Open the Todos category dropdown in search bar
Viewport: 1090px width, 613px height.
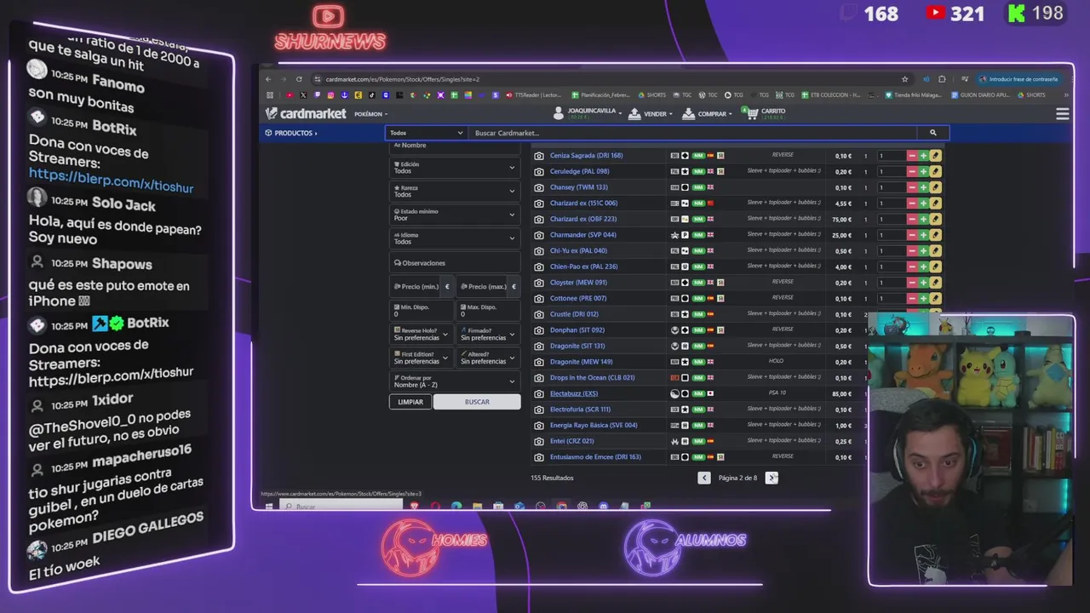426,133
